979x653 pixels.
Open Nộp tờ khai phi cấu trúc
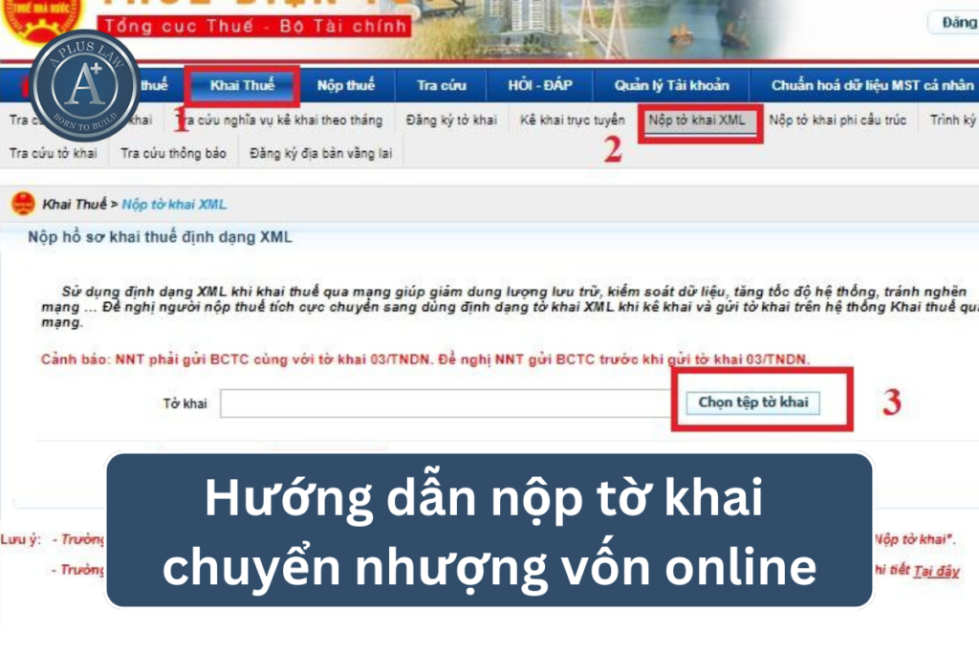[x=838, y=120]
